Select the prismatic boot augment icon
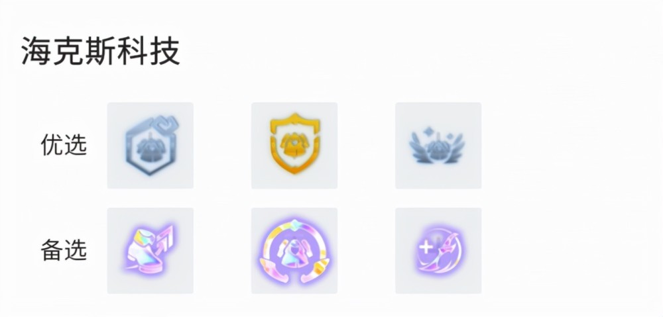Viewport: 663px width, 317px height. click(150, 250)
